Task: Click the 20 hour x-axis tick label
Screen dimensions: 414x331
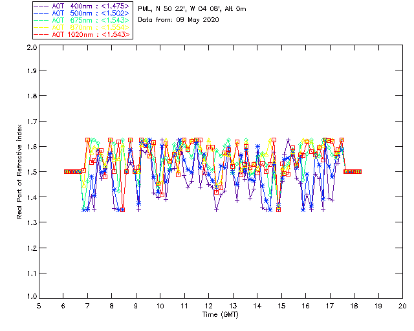Action: click(x=402, y=306)
